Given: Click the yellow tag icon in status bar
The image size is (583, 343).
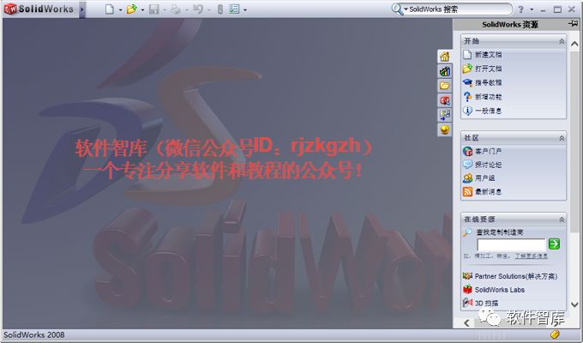Looking at the screenshot, I should (555, 334).
